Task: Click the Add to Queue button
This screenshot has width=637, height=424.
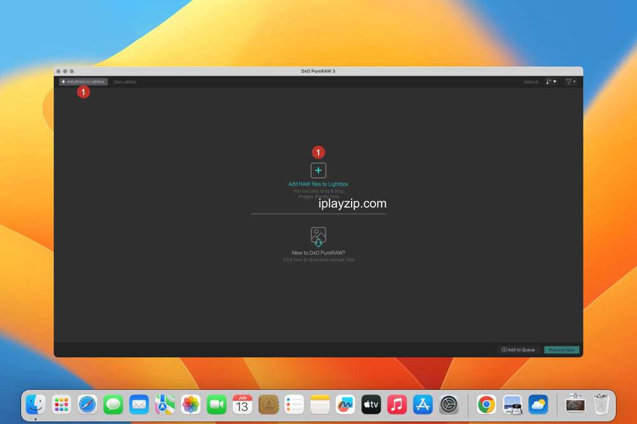Action: 518,350
